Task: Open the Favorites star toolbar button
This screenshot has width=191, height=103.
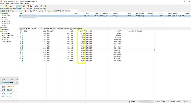Action: coord(19,7)
